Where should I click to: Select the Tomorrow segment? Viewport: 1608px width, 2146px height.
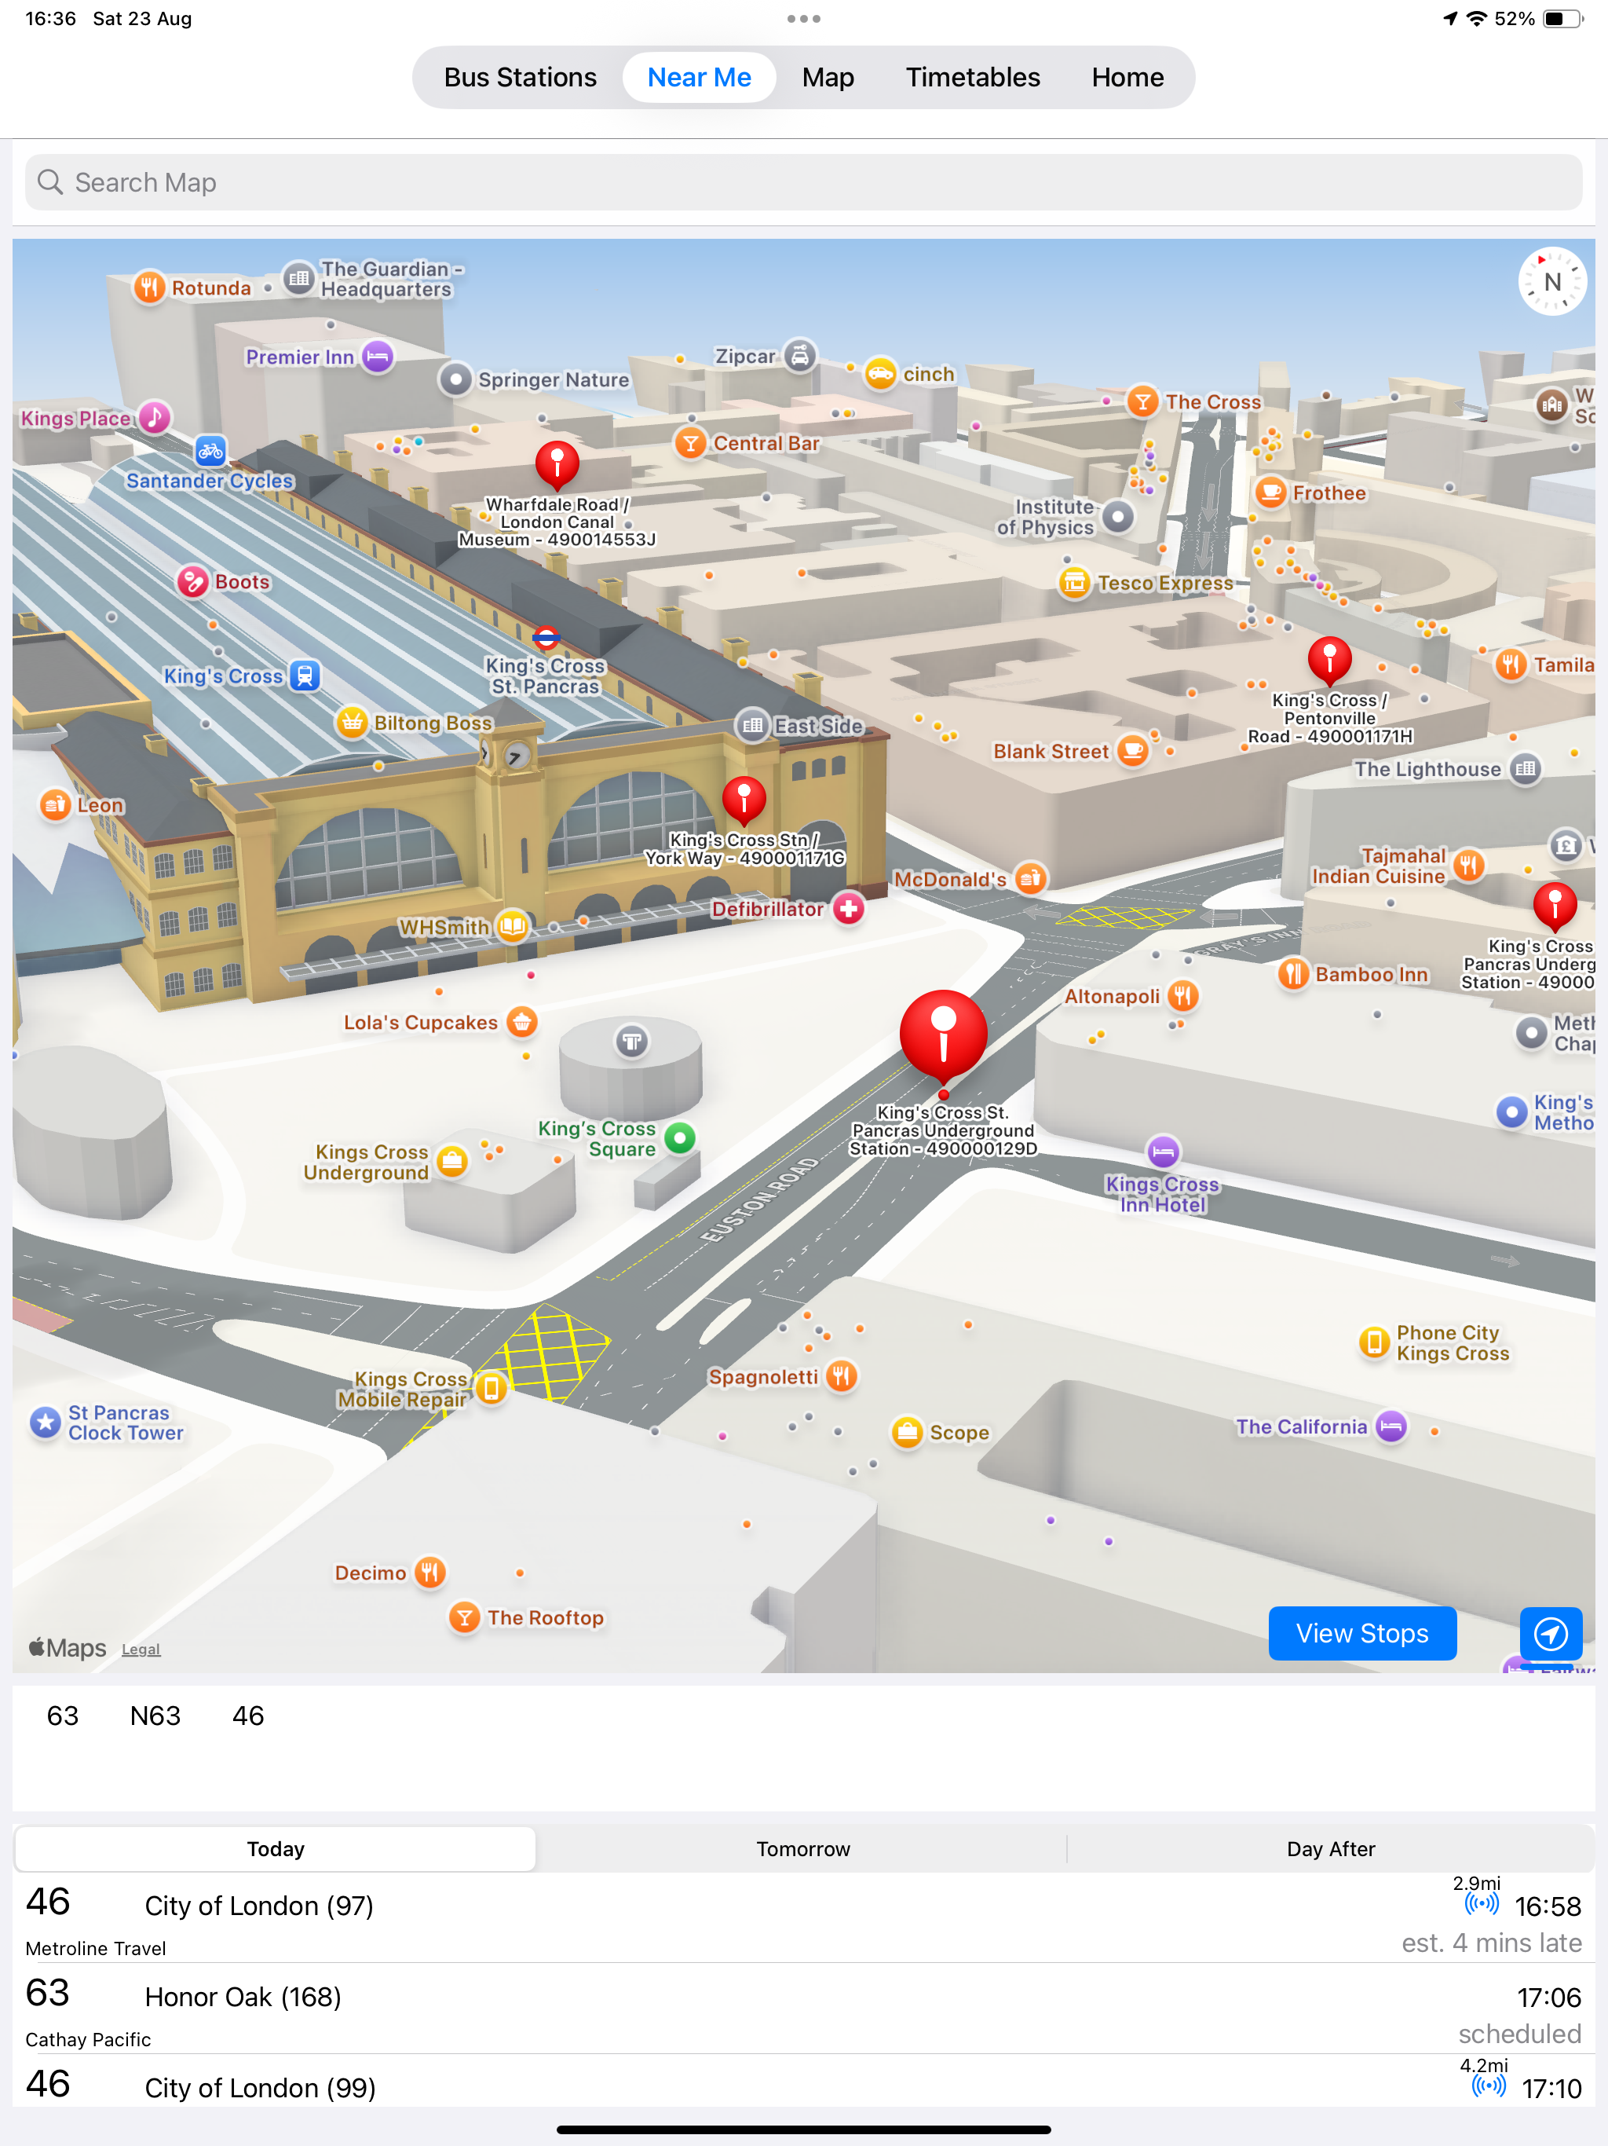coord(803,1848)
